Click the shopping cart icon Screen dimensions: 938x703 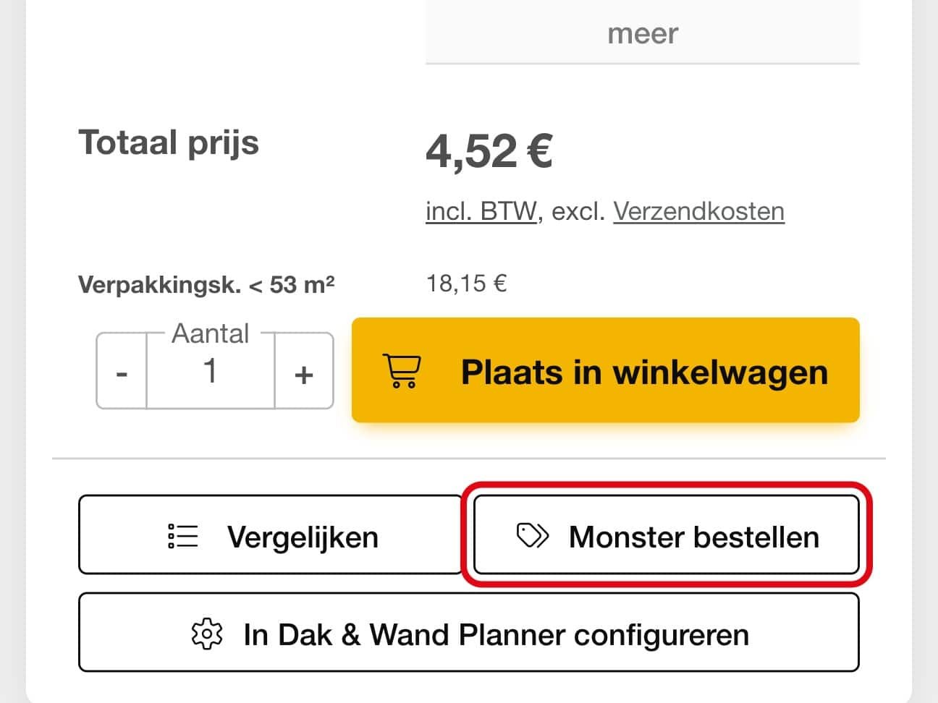click(400, 371)
